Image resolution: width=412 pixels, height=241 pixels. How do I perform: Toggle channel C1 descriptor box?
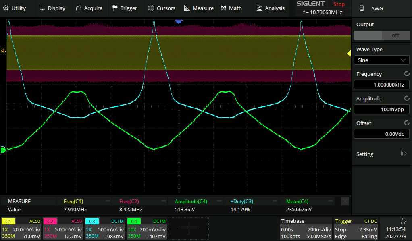coord(21,229)
